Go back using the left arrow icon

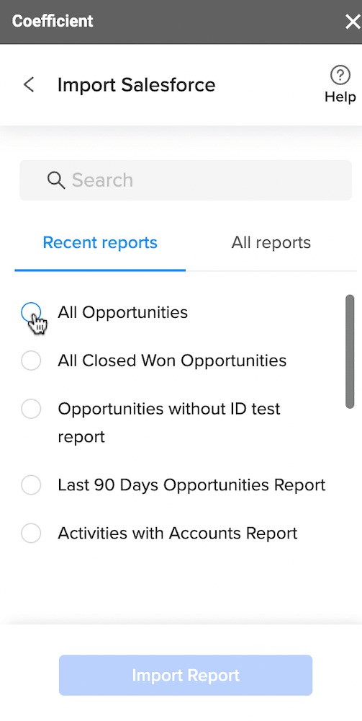(x=29, y=84)
